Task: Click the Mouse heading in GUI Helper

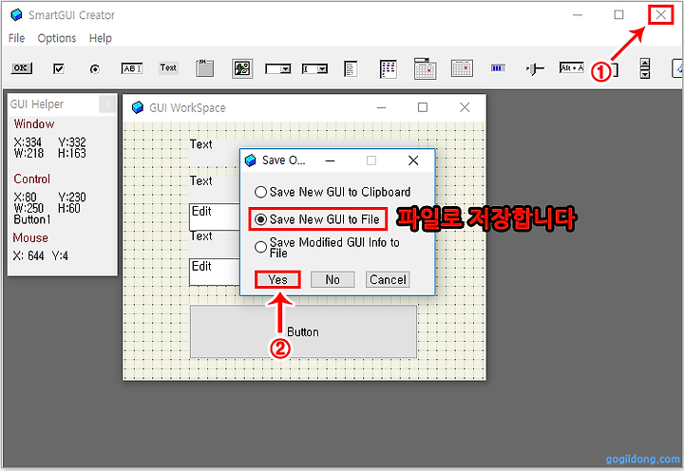Action: 30,237
